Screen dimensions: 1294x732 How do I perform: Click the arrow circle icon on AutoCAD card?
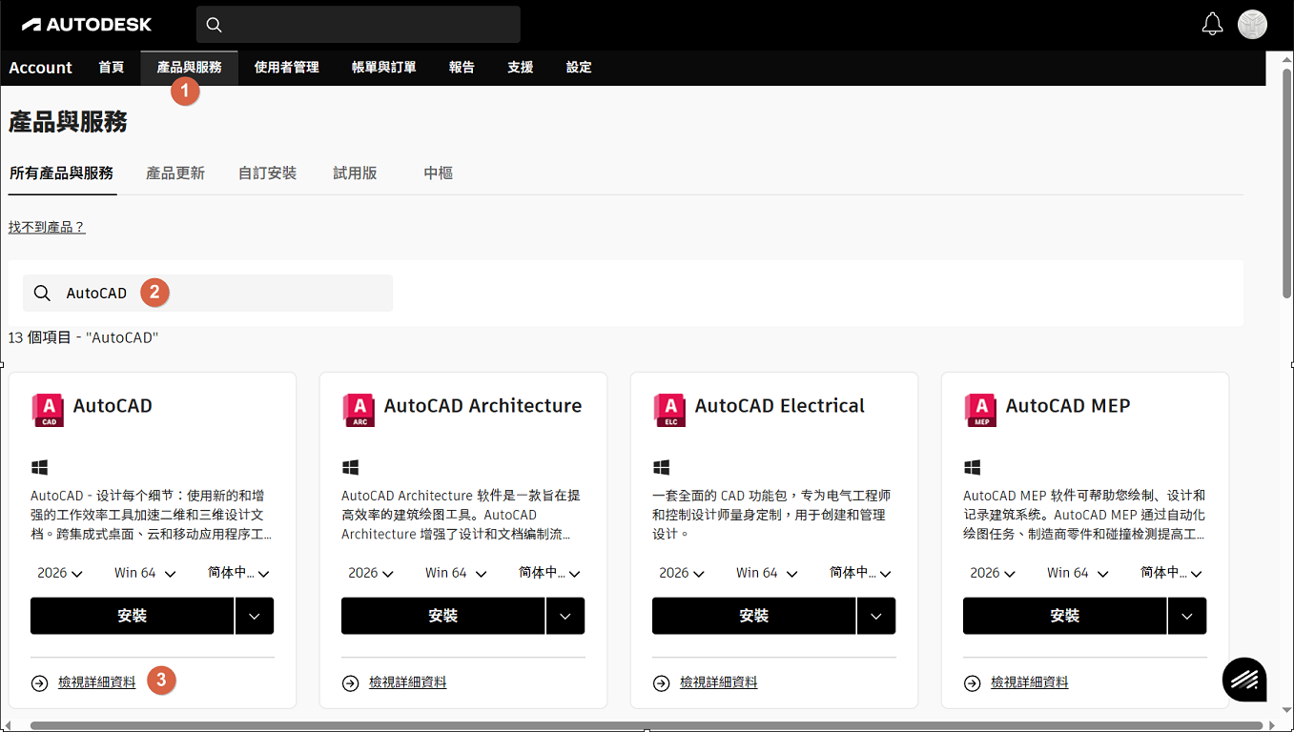click(39, 682)
